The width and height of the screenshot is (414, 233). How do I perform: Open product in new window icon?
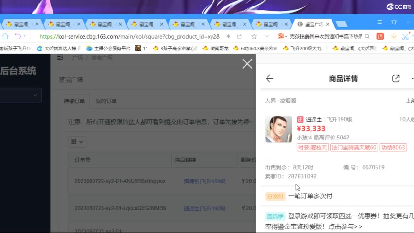tap(396, 78)
